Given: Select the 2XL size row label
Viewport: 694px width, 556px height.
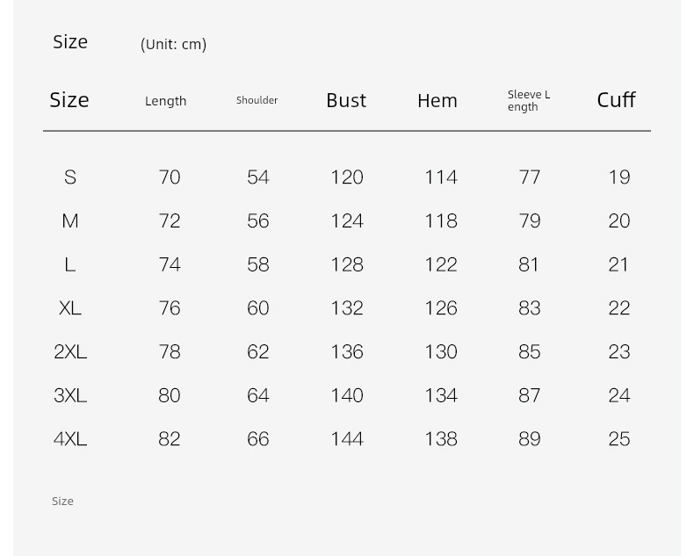Looking at the screenshot, I should (x=70, y=352).
